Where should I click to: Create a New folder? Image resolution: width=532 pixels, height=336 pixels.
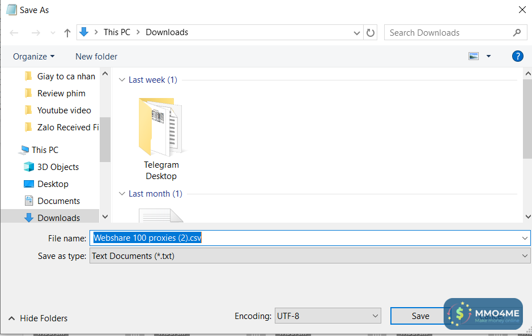[96, 56]
